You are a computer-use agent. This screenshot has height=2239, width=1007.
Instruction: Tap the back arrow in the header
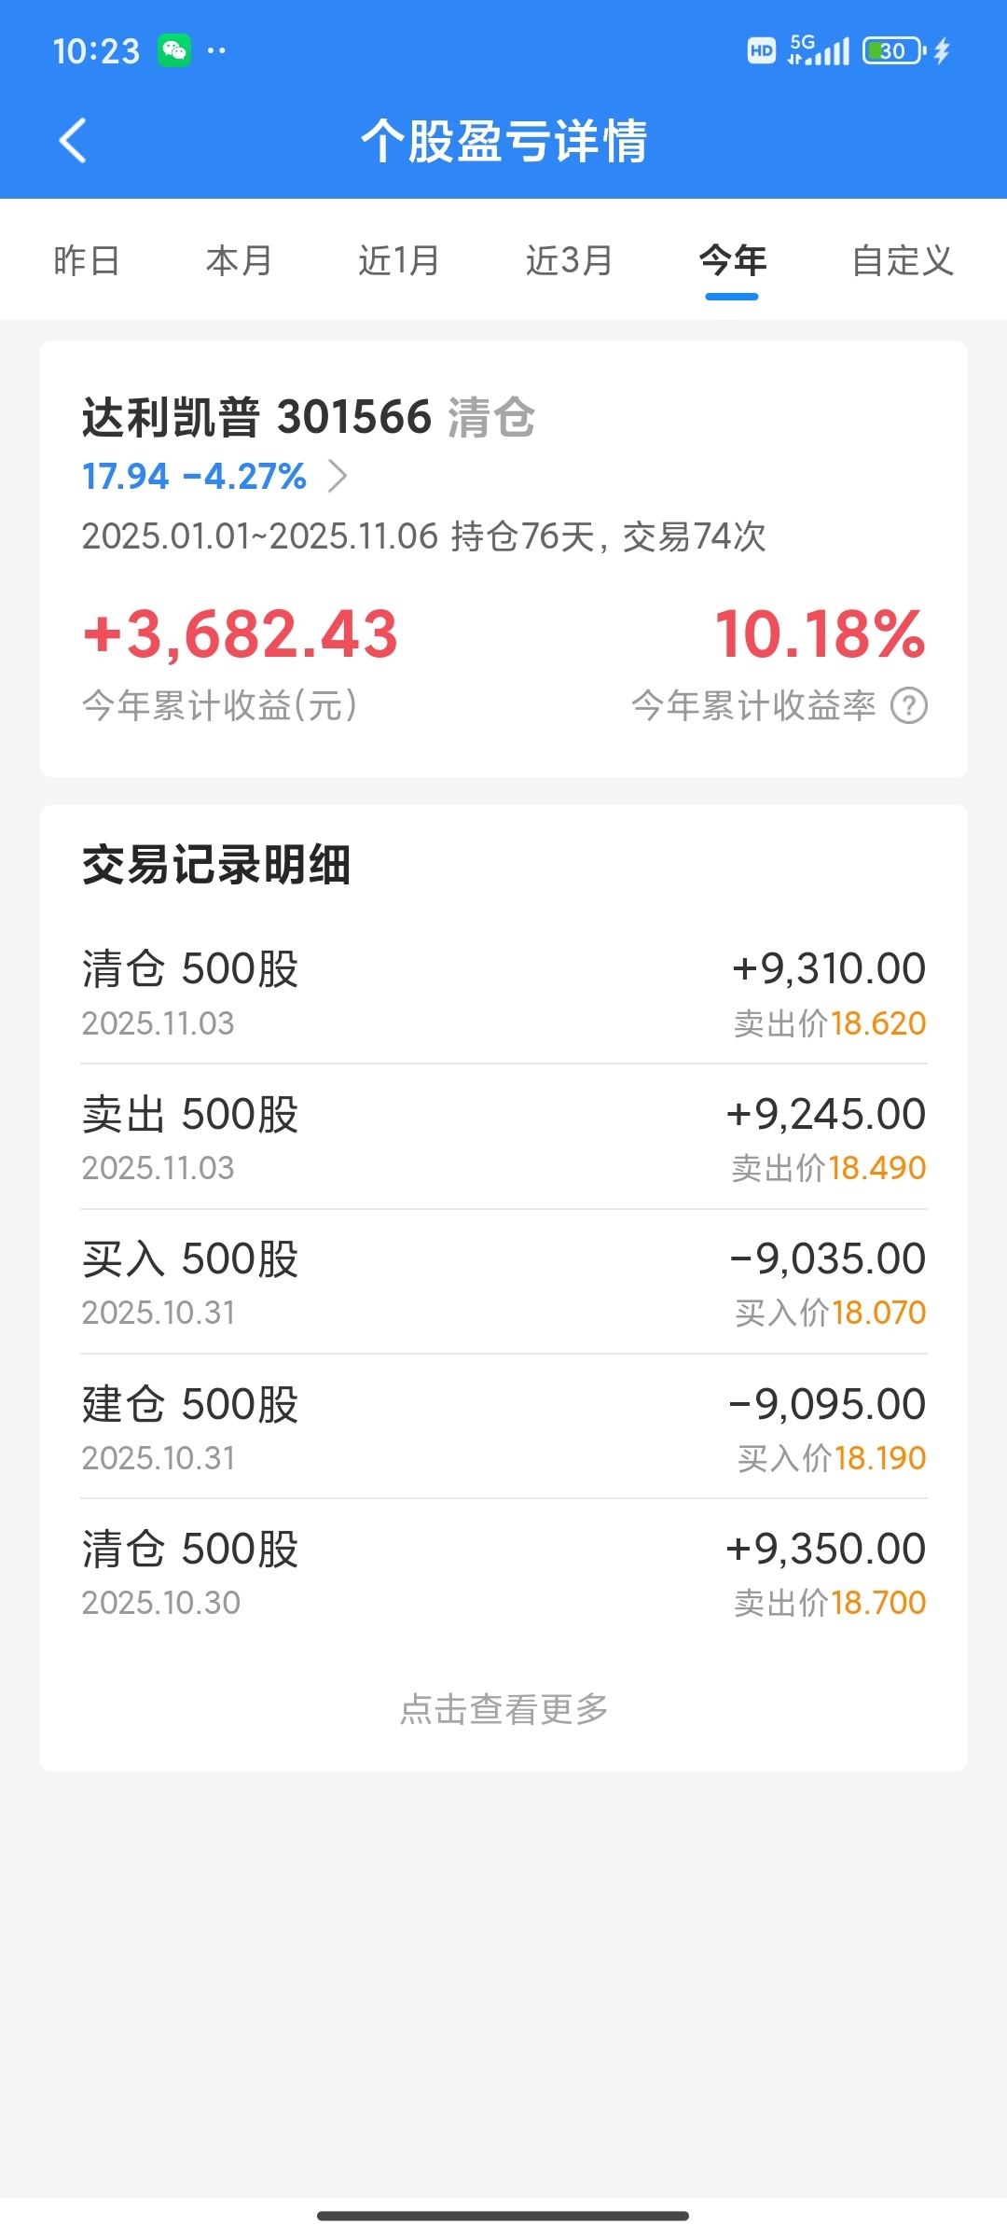(x=73, y=141)
